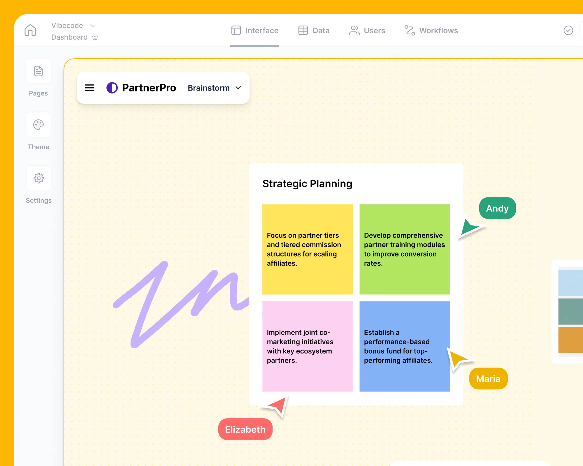Select the green training modules sticky note

point(404,249)
